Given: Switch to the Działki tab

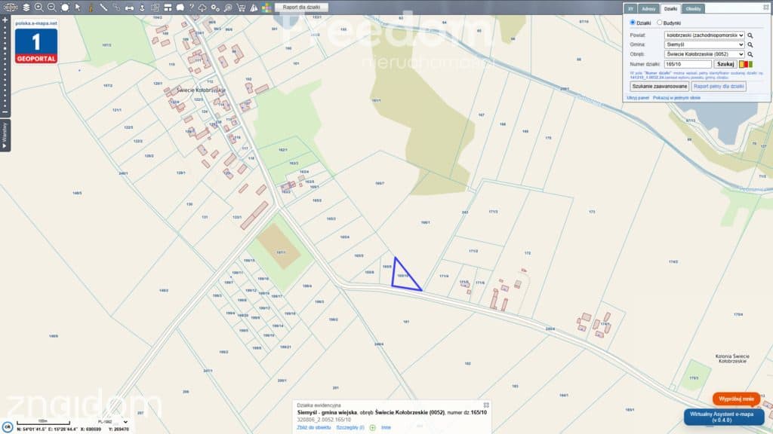Looking at the screenshot, I should click(x=670, y=9).
